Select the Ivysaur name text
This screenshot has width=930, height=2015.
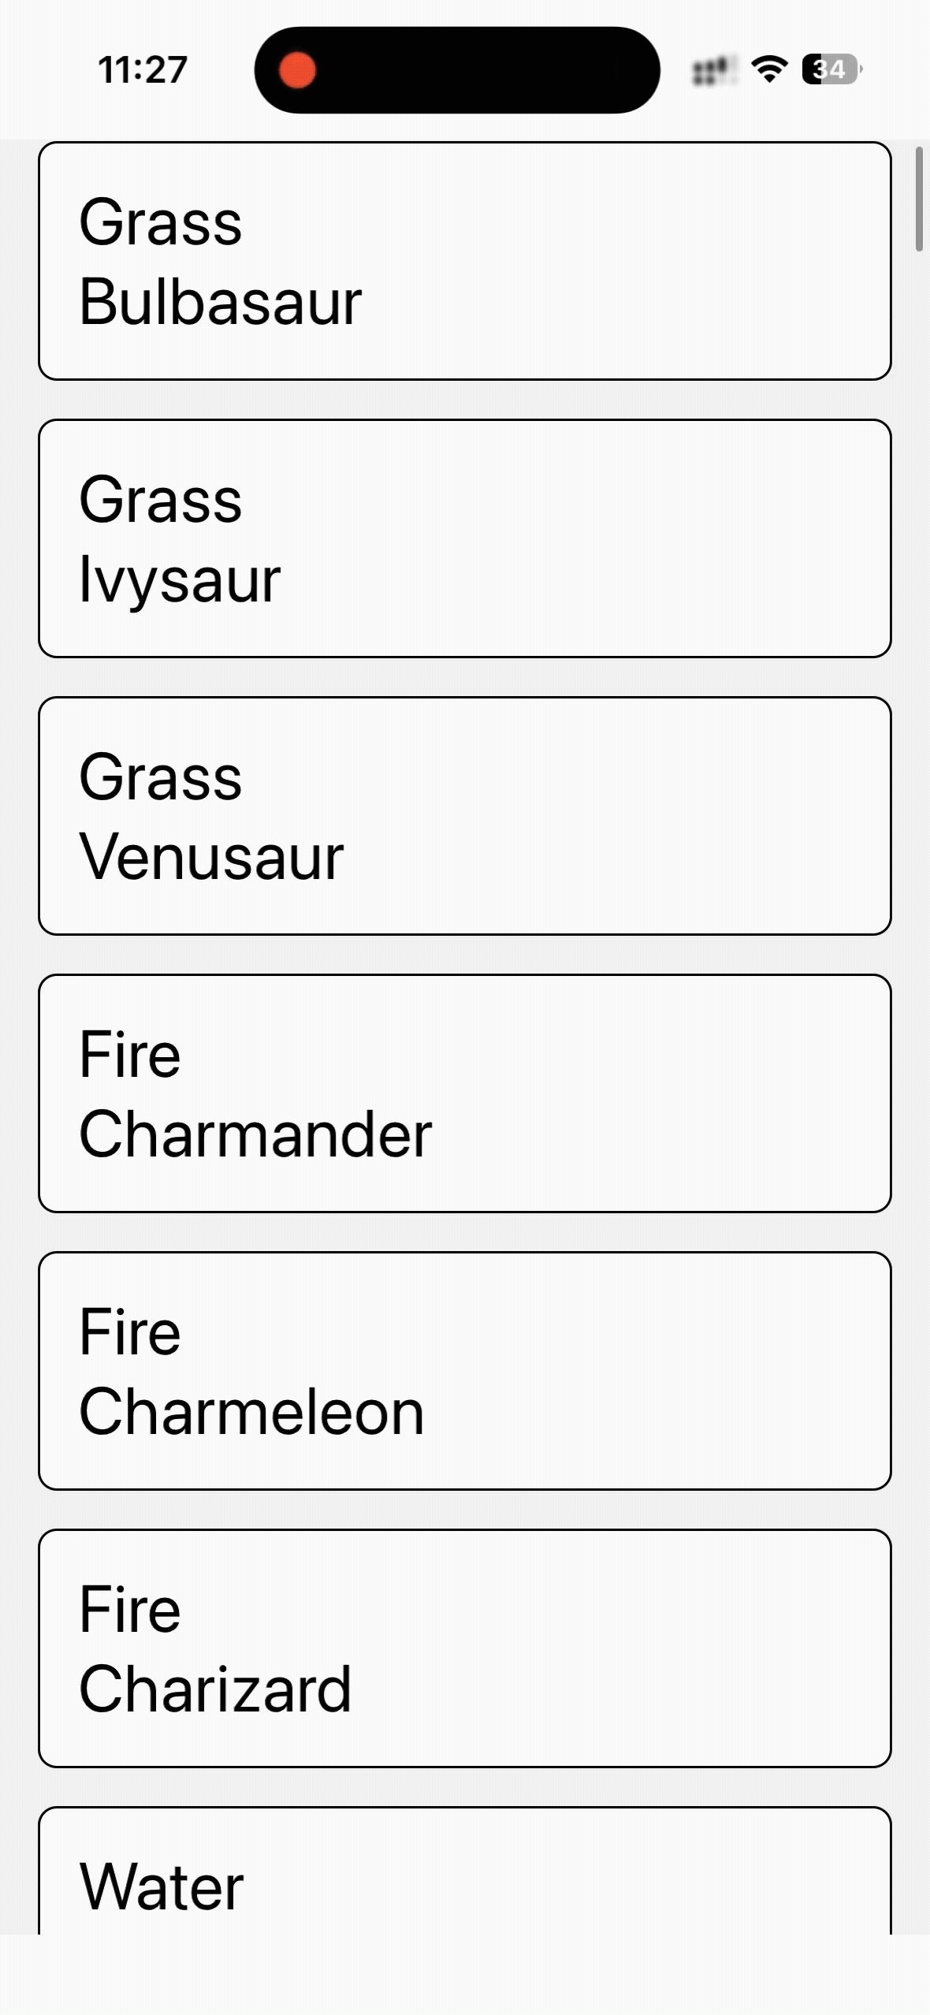[x=180, y=579]
